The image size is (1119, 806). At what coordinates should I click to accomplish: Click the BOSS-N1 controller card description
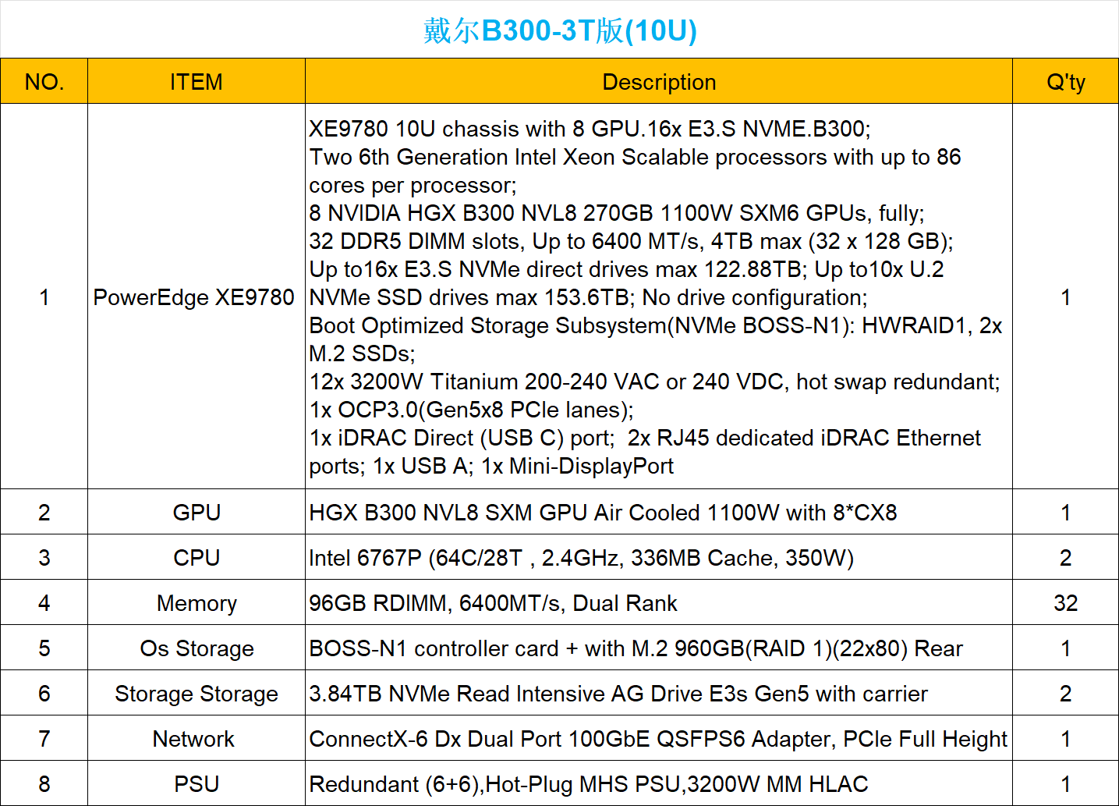click(x=659, y=648)
